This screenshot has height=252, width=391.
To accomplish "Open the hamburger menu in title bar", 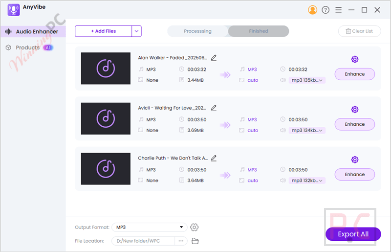I will (x=338, y=10).
